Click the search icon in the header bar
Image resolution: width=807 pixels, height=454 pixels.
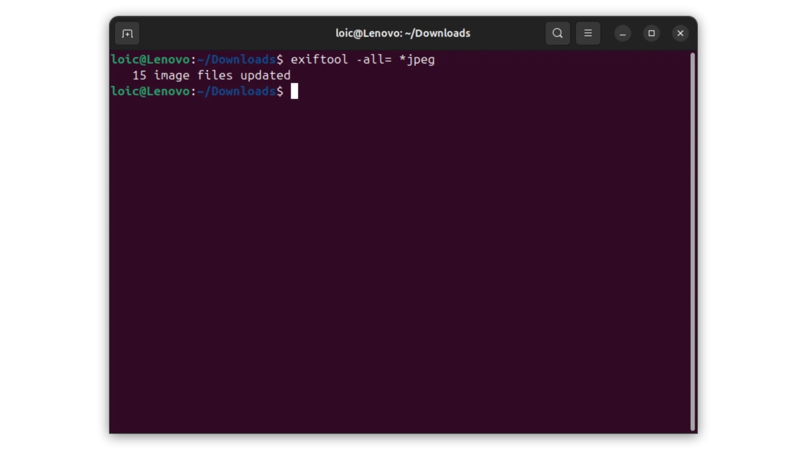[x=557, y=33]
